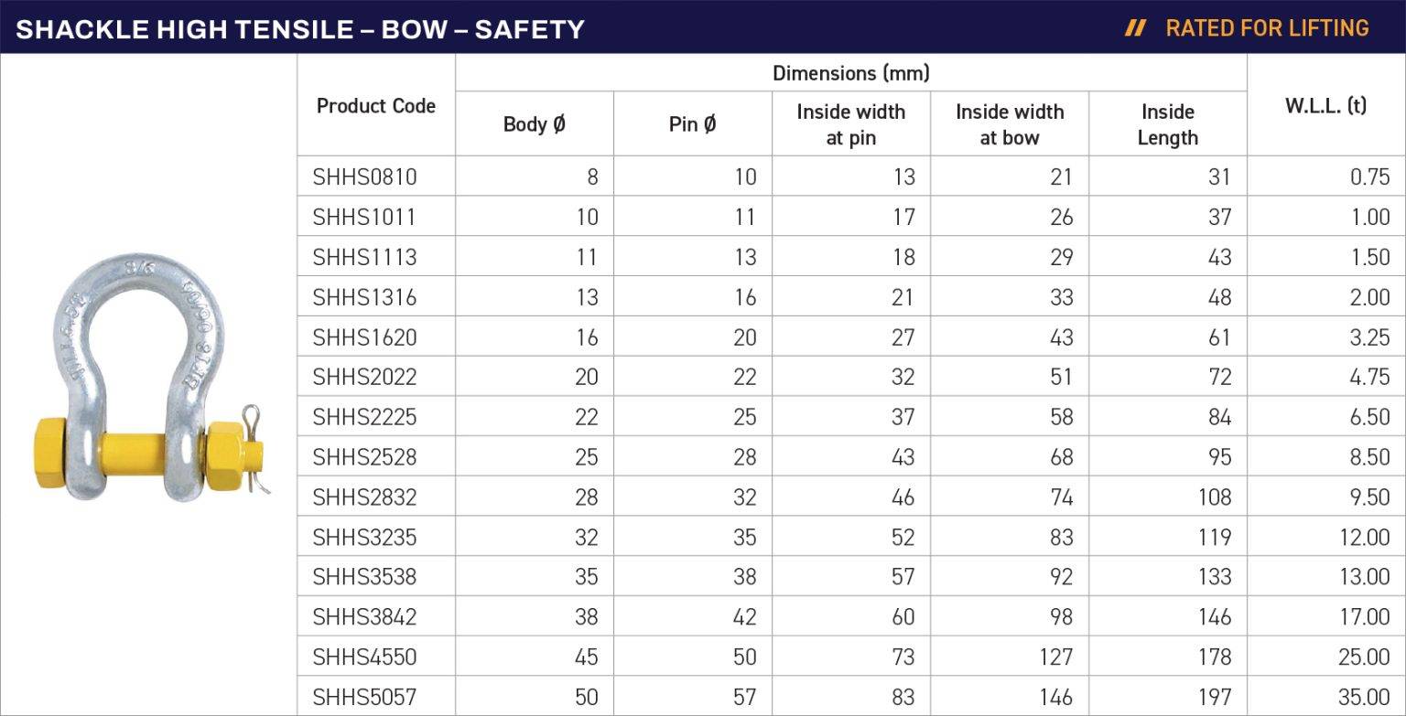This screenshot has width=1406, height=716.
Task: Click the "Inside width at pin" header
Action: (850, 124)
